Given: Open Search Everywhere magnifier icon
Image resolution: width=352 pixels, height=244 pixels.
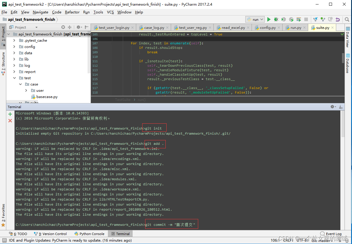Looking at the screenshot, I should coord(347,20).
